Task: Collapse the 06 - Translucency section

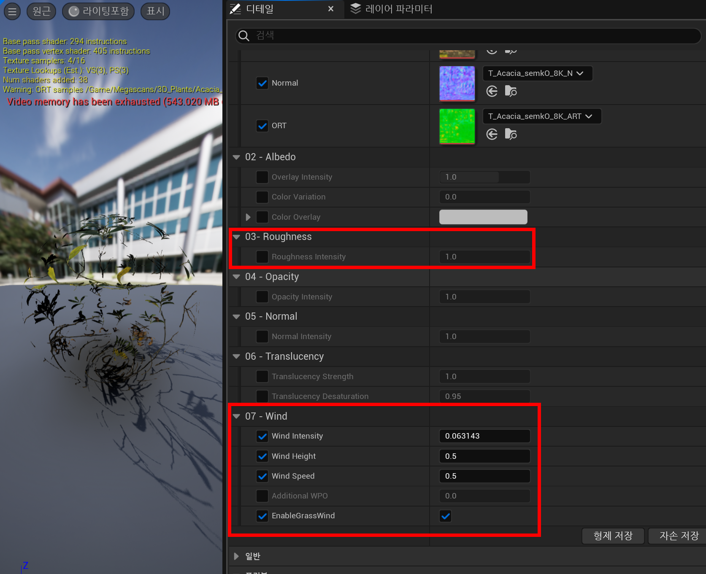Action: 236,357
